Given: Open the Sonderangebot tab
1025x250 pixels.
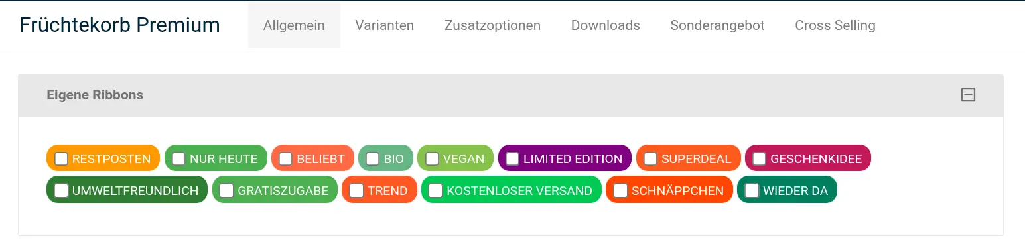Looking at the screenshot, I should pos(717,25).
